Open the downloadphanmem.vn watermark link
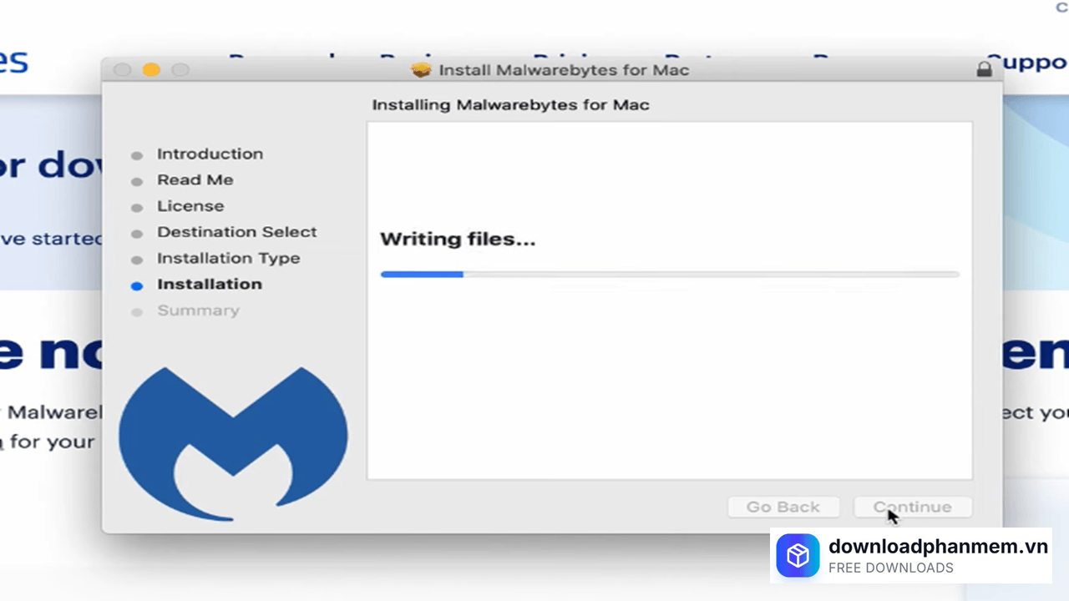Viewport: 1069px width, 601px height. click(x=937, y=547)
